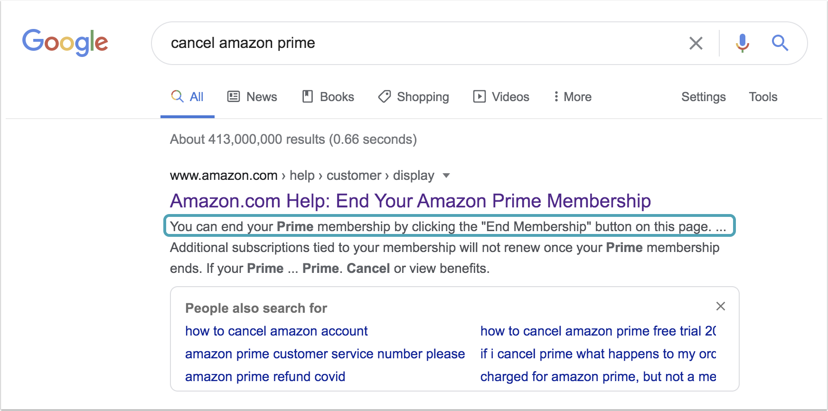Image resolution: width=828 pixels, height=411 pixels.
Task: Open Settings in the search menu bar
Action: coord(704,97)
